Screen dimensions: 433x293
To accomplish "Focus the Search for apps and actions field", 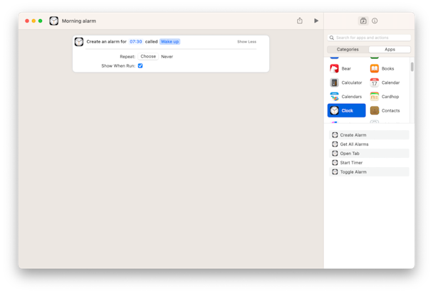I will tap(369, 38).
